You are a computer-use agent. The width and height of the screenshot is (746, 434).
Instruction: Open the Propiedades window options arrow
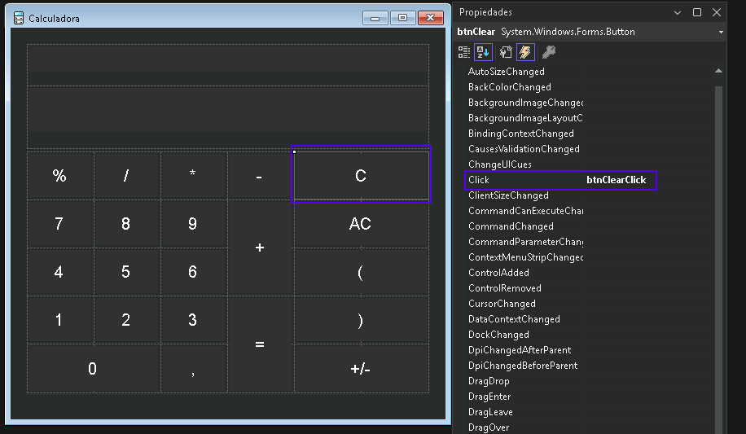click(678, 12)
